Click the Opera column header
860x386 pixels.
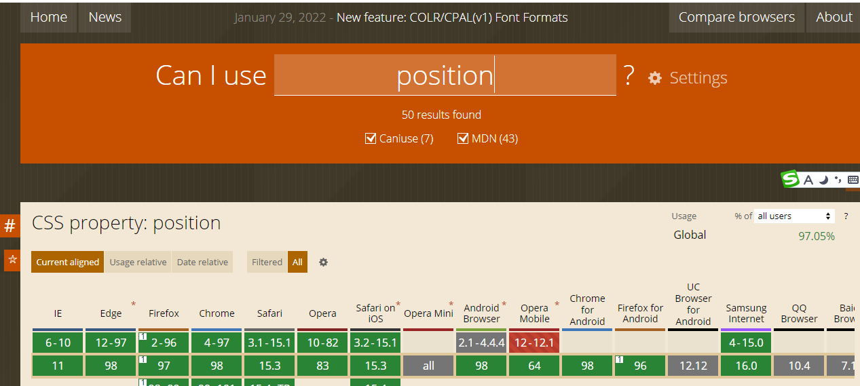coord(322,313)
